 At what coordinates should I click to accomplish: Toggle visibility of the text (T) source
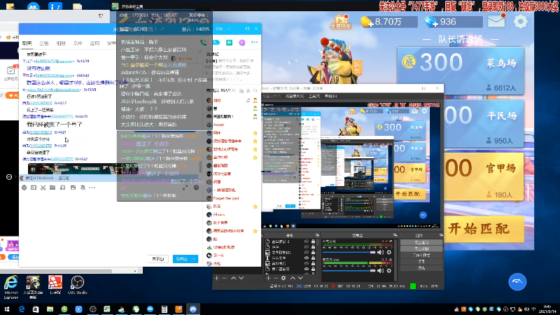307,258
